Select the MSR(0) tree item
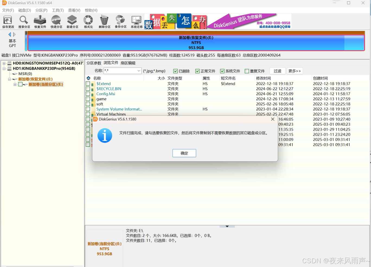 click(x=25, y=74)
